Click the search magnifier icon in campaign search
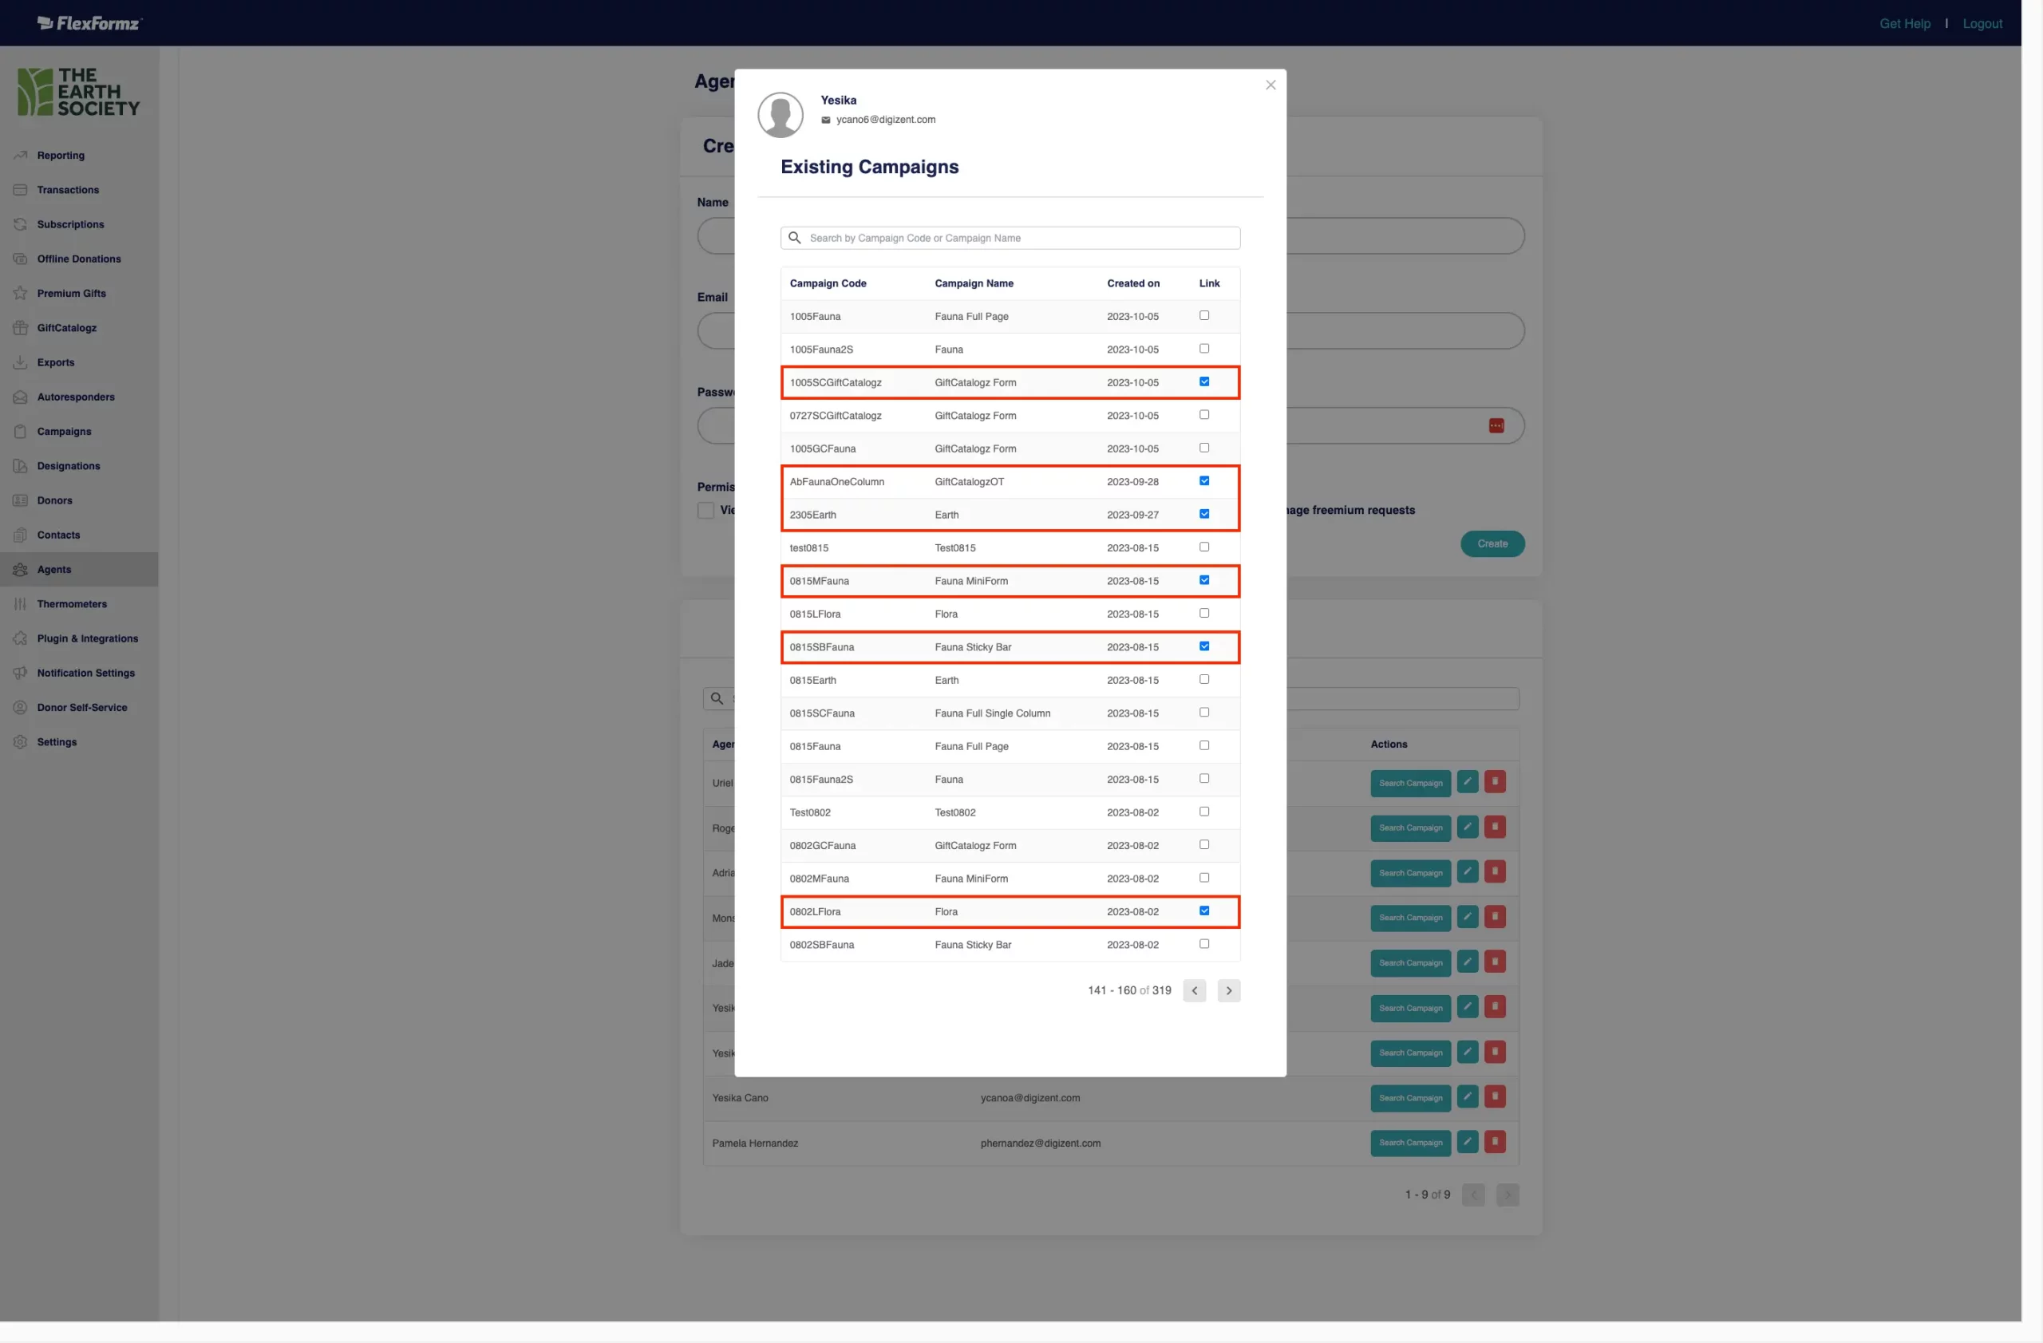Image resolution: width=2043 pixels, height=1343 pixels. coord(794,238)
